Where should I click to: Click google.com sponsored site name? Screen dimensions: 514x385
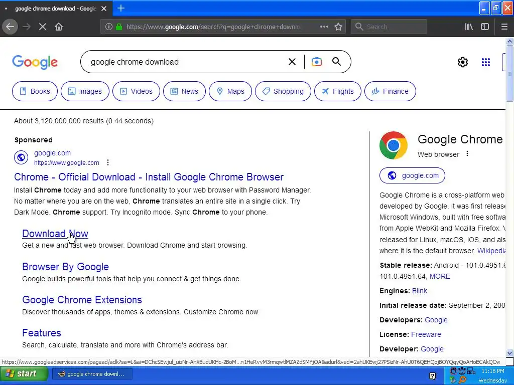52,153
